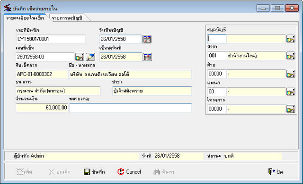Click the ฝ่าย code field 00000
The image size is (303, 184).
(217, 74)
